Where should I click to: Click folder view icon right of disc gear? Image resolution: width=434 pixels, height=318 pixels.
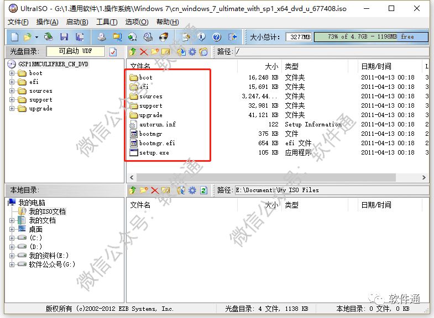pyautogui.click(x=203, y=52)
